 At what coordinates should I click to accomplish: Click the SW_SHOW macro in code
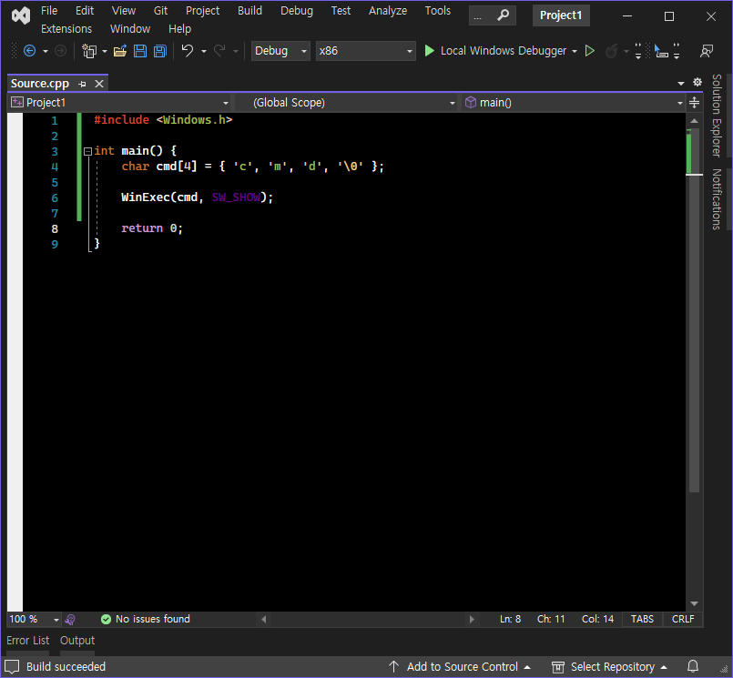pyautogui.click(x=236, y=197)
